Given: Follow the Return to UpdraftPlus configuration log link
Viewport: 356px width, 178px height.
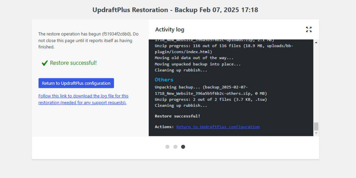Looking at the screenshot, I should [x=218, y=127].
